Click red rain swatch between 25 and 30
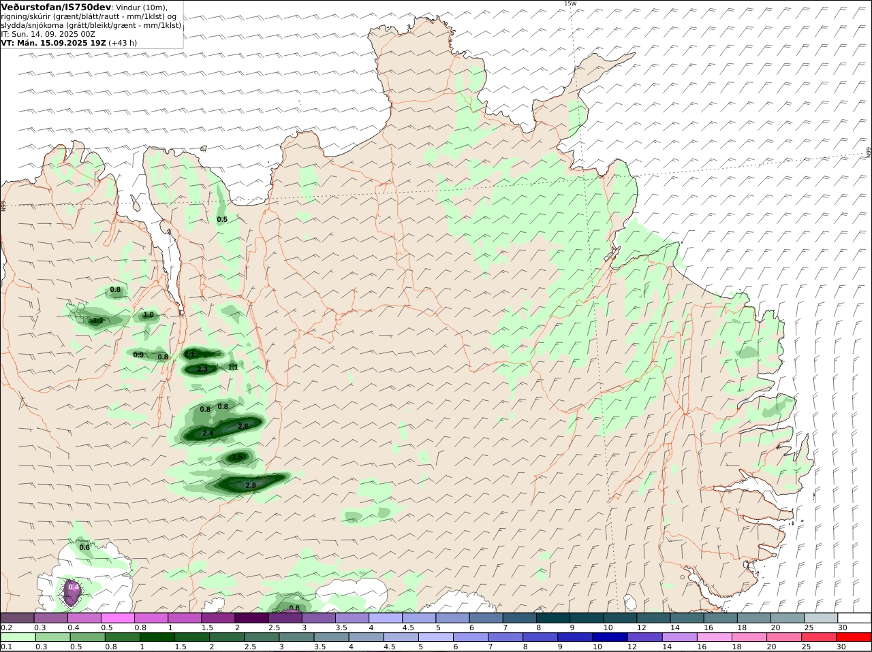The width and height of the screenshot is (872, 652). (820, 637)
